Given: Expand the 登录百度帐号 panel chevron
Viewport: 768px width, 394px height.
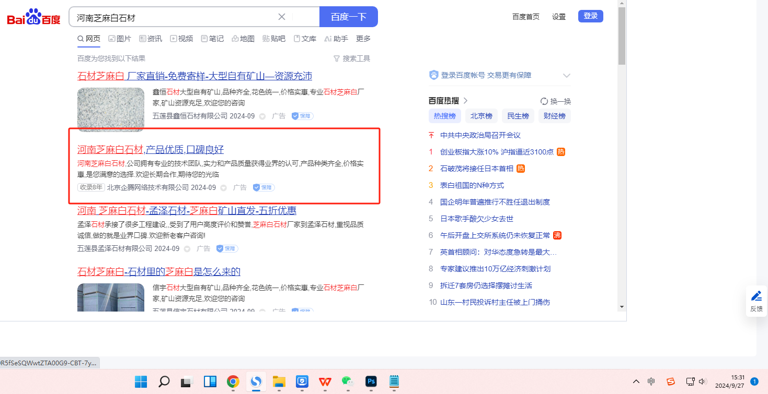Looking at the screenshot, I should [566, 76].
